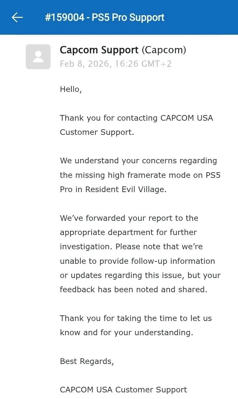Tap the empty right side of blue header bar

(x=205, y=18)
